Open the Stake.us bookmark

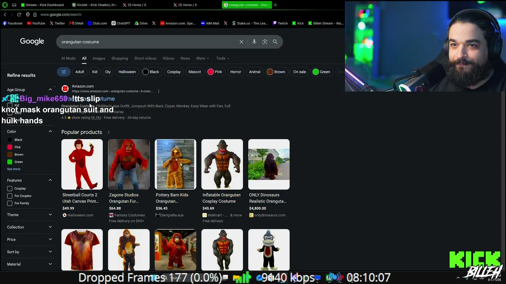pos(250,23)
